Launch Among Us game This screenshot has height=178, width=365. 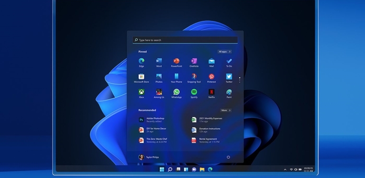click(x=159, y=94)
